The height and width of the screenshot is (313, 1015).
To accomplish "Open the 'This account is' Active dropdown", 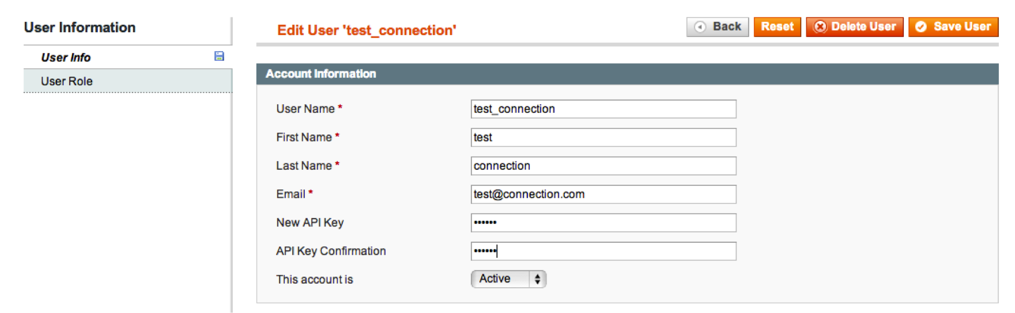I will point(508,279).
